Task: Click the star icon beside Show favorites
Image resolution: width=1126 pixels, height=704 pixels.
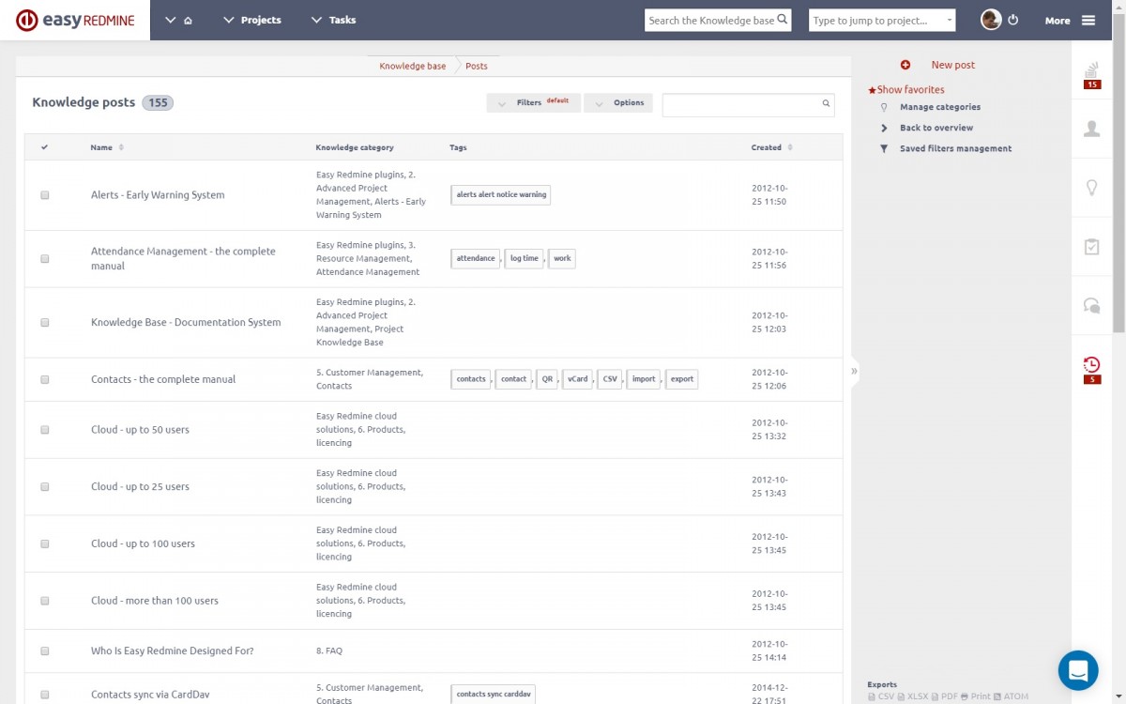Action: [873, 90]
